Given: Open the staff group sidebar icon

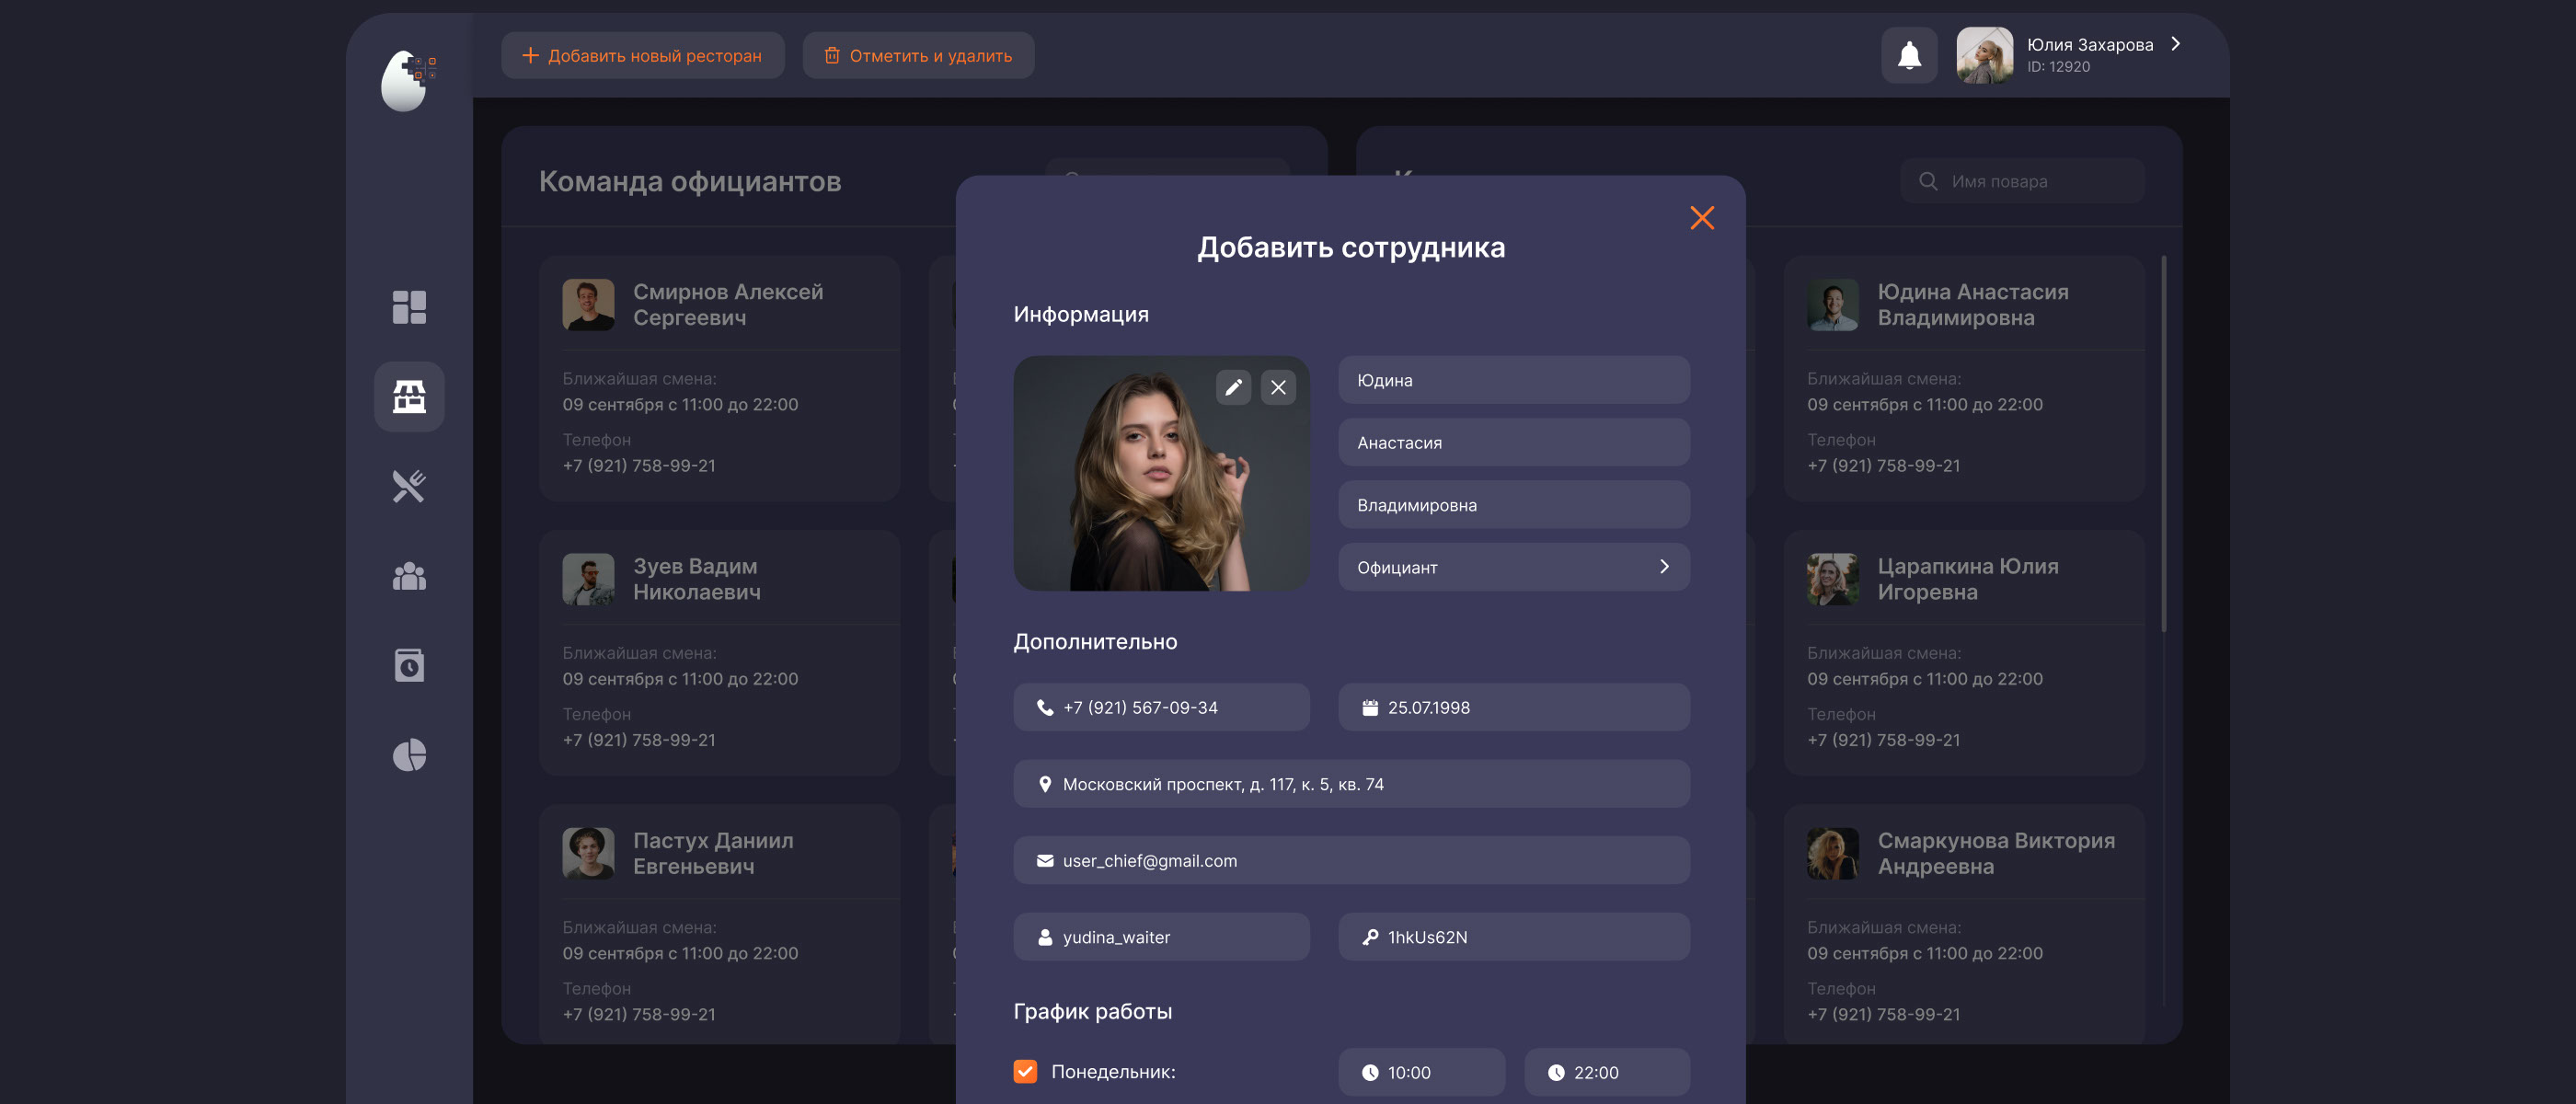Looking at the screenshot, I should [409, 576].
